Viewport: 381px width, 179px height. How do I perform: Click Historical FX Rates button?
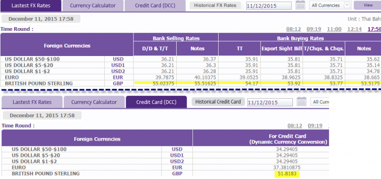click(x=215, y=5)
